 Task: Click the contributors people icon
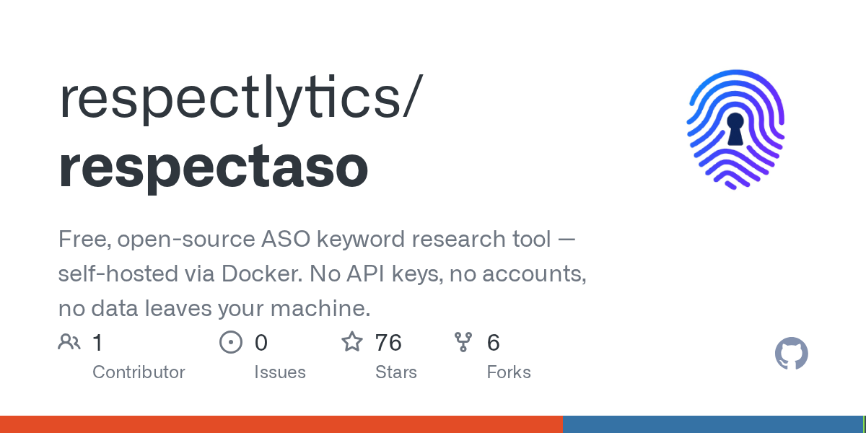click(x=69, y=342)
